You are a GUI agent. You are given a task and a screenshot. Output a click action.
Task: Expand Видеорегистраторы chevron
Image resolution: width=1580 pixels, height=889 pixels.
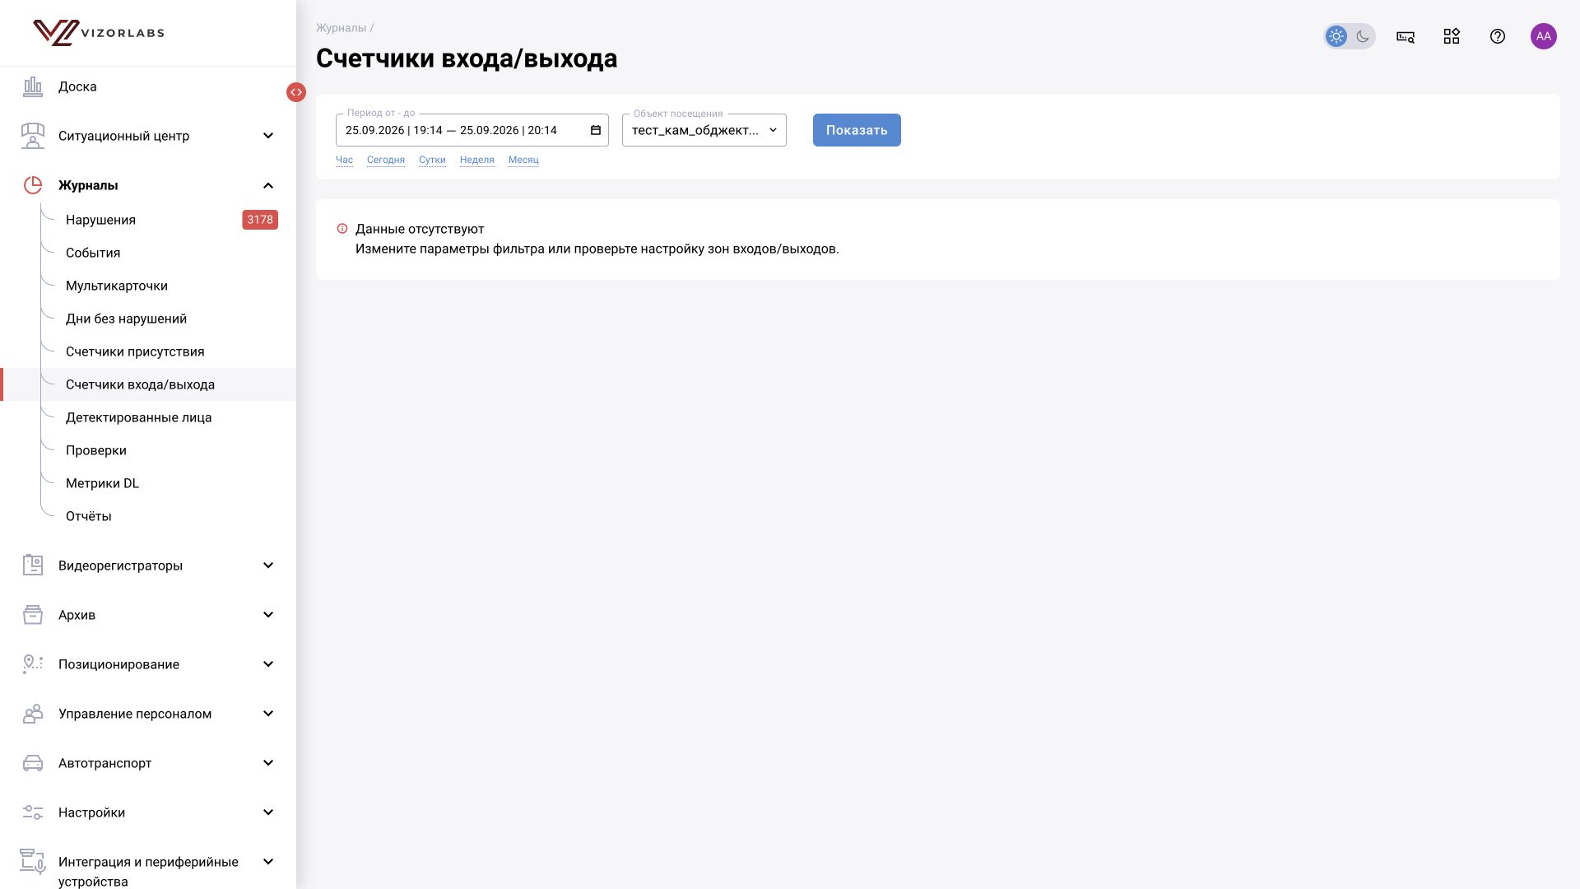268,566
